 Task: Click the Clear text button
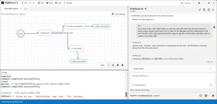tap(210, 62)
